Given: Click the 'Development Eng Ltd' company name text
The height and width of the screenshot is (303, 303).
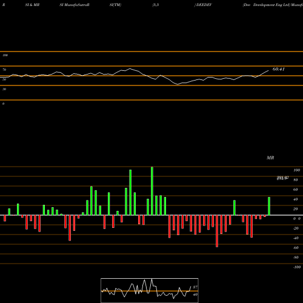Looking at the screenshot, I should [x=271, y=5].
